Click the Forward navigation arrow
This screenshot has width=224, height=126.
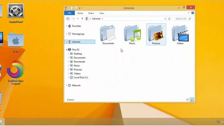coord(73,19)
